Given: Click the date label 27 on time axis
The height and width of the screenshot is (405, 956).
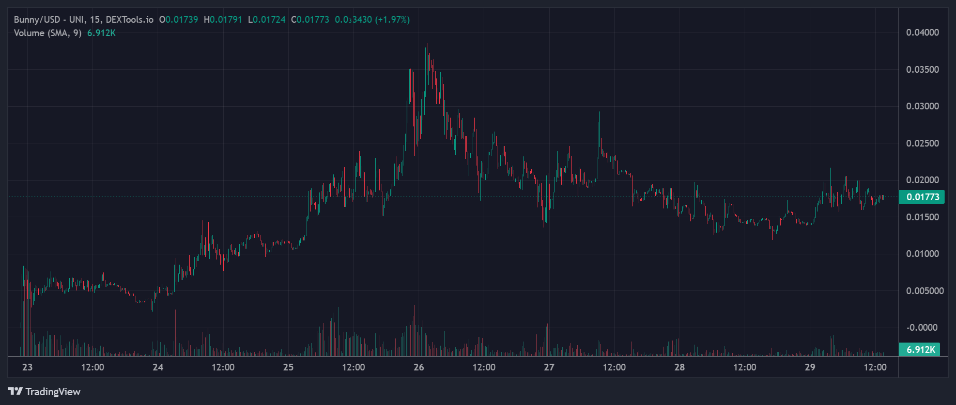Looking at the screenshot, I should [549, 367].
